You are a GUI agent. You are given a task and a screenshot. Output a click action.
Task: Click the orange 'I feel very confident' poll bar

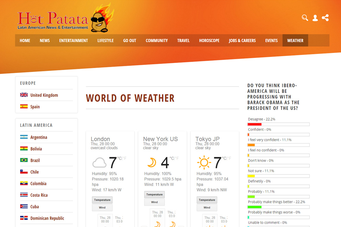(x=251, y=145)
